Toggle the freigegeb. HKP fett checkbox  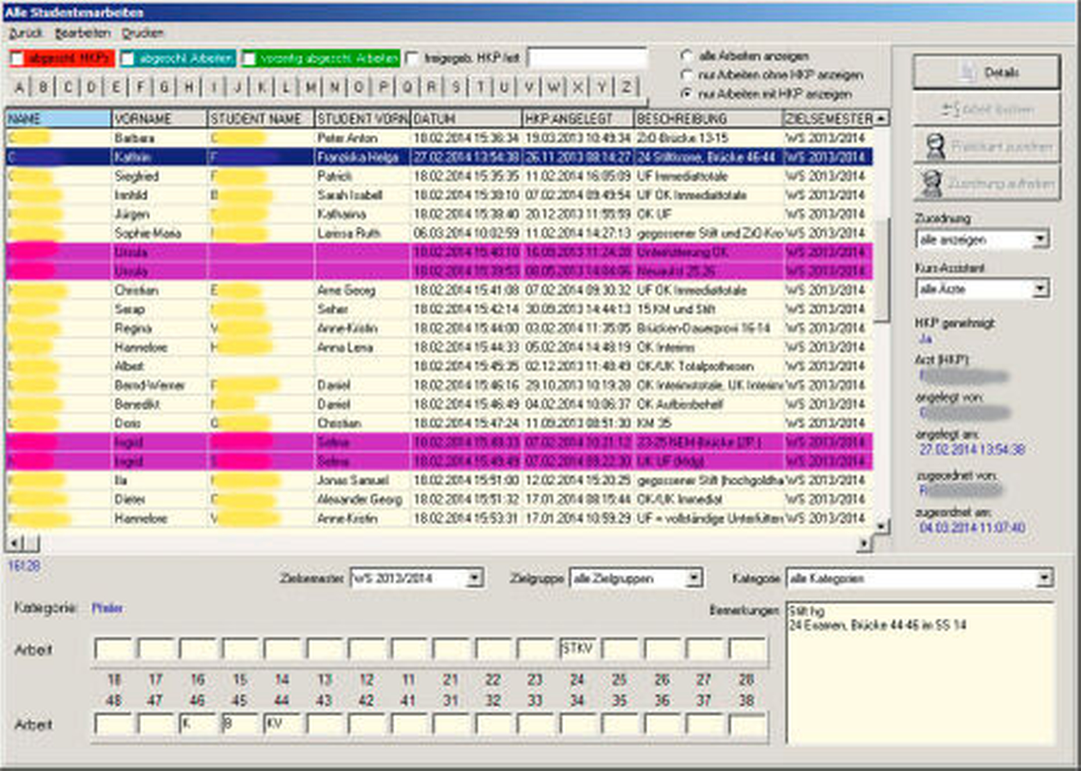[x=413, y=59]
